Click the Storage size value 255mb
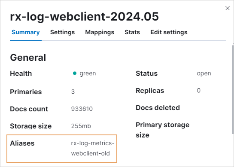 (81, 126)
